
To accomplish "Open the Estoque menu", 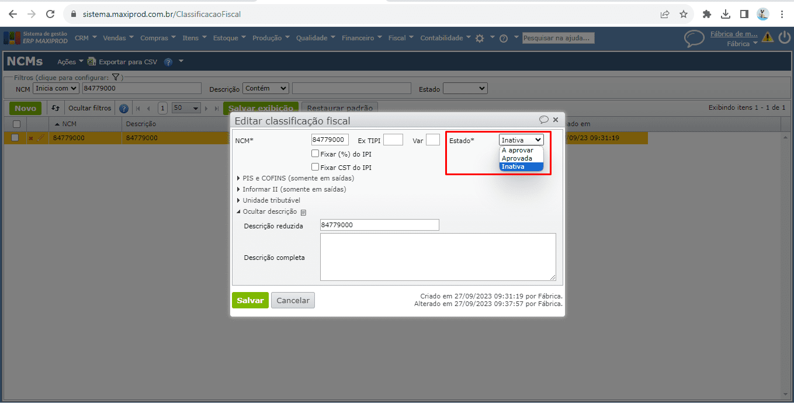I will pyautogui.click(x=230, y=38).
